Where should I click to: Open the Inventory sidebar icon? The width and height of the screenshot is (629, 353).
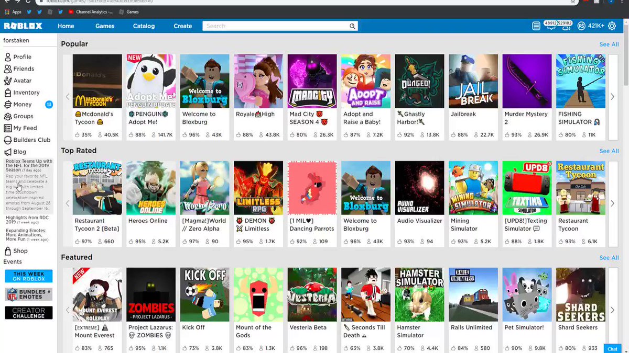8,93
